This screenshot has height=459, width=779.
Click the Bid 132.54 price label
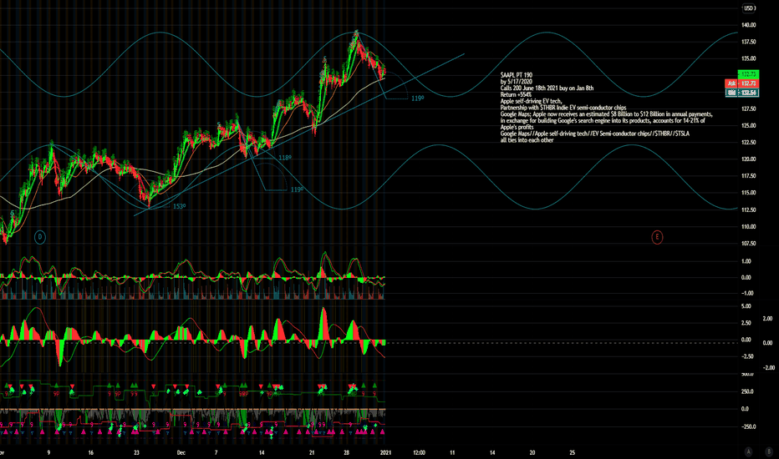(741, 93)
